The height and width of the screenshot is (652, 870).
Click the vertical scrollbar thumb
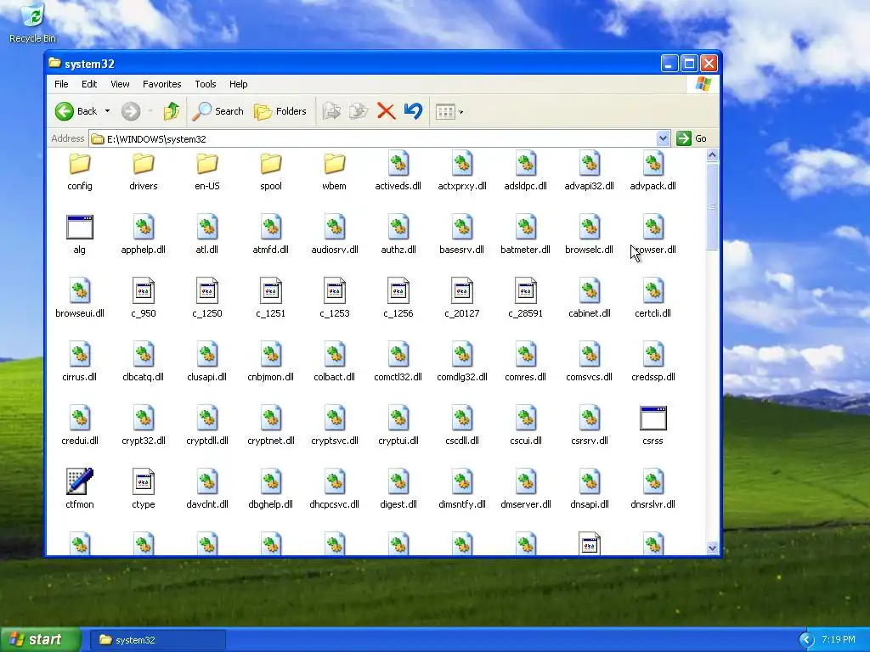click(713, 206)
